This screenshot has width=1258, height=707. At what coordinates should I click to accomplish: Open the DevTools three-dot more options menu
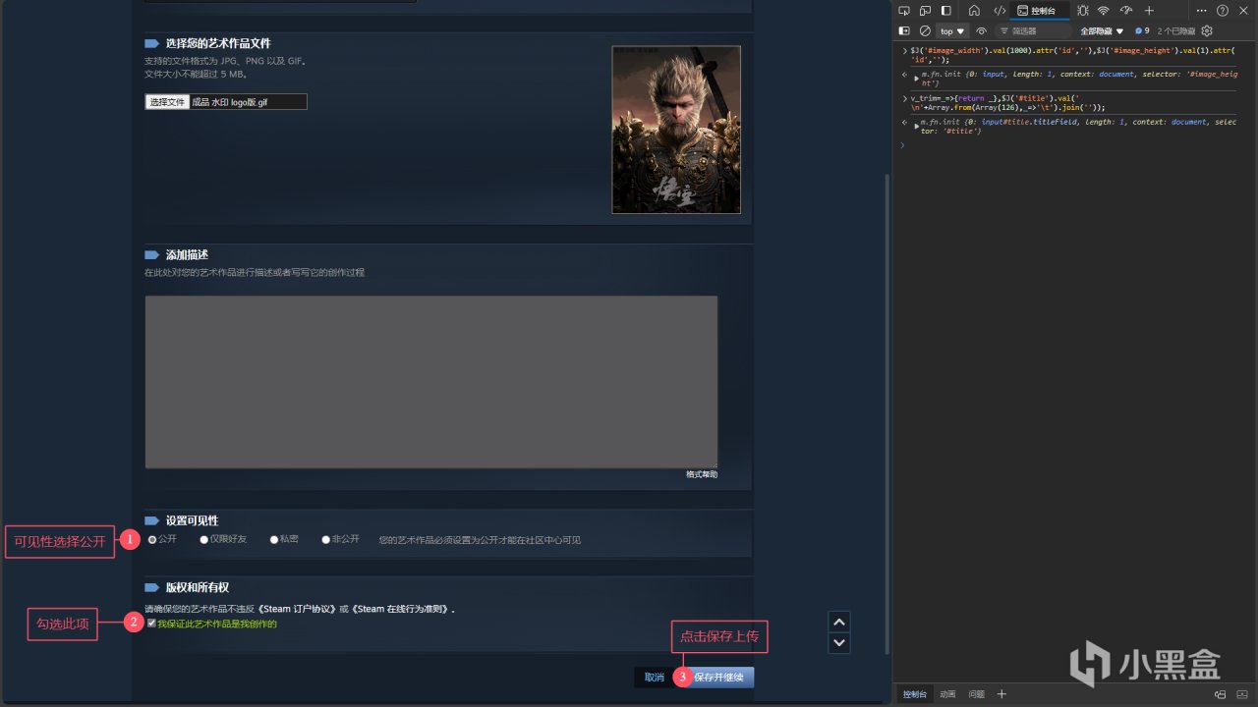[x=1201, y=11]
